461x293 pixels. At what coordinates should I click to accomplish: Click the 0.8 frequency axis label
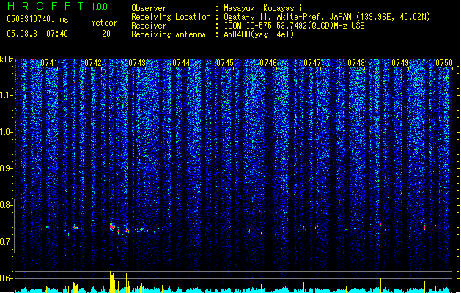[7, 205]
